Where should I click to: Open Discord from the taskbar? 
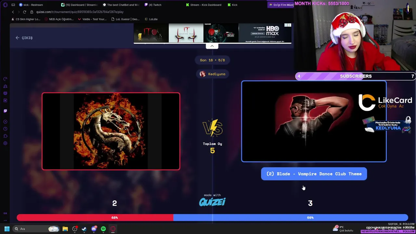[94, 229]
